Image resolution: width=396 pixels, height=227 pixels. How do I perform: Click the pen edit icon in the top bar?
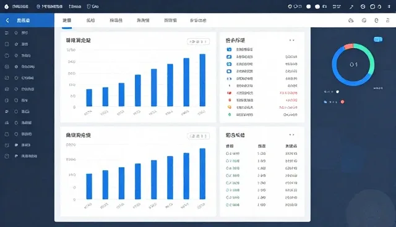(351, 7)
